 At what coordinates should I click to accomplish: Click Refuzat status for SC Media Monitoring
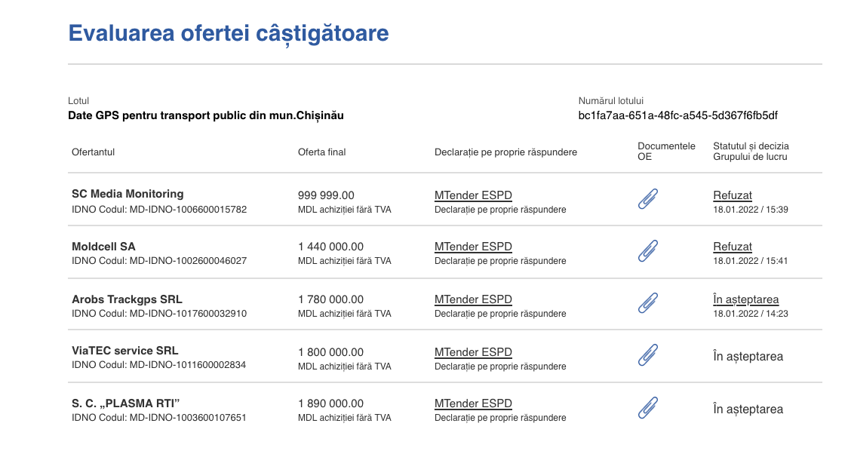[x=733, y=195]
